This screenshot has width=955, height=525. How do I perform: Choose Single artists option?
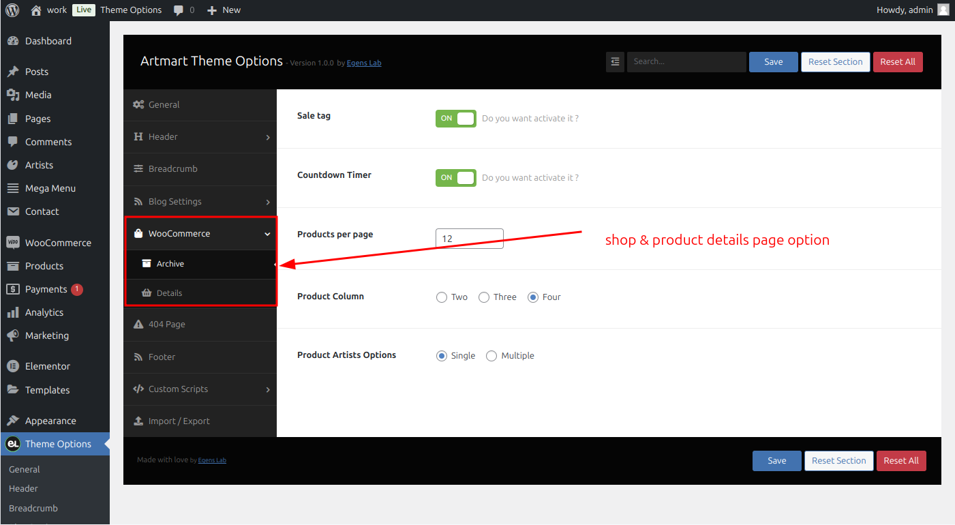tap(442, 356)
